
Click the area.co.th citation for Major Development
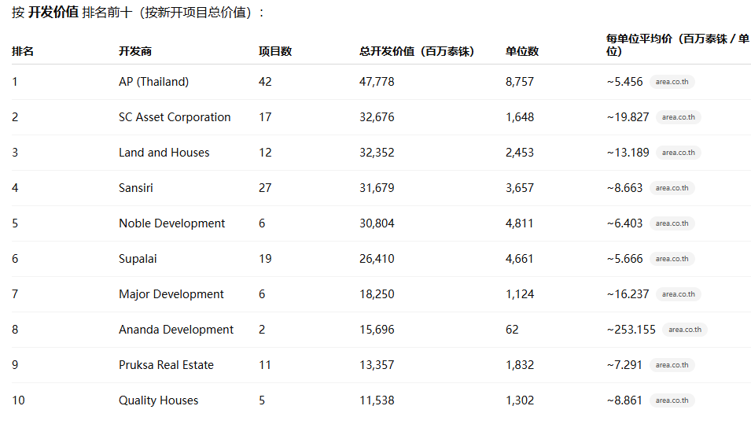[x=678, y=294]
